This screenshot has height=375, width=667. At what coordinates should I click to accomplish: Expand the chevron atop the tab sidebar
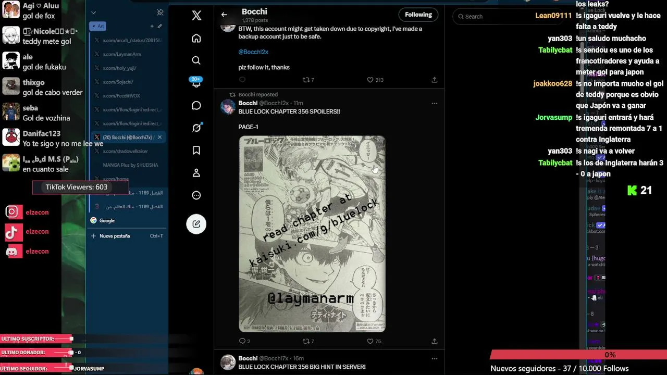93,12
